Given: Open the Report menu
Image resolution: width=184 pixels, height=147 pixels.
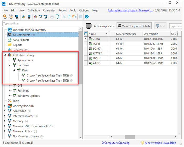Looking at the screenshot, I should (x=63, y=10).
